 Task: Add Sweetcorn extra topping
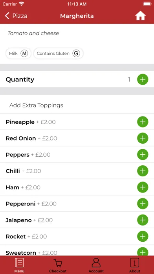click(x=143, y=252)
